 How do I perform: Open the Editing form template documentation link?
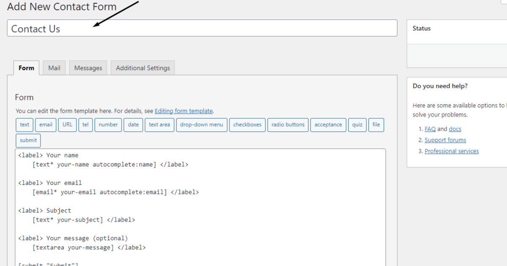pos(183,111)
